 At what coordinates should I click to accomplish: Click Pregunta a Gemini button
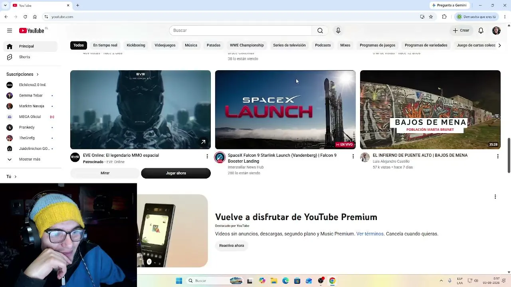(x=449, y=5)
